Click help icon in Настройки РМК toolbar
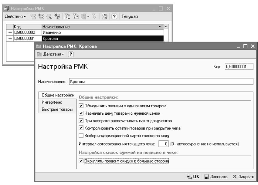The width and height of the screenshot is (258, 185). tap(114, 16)
